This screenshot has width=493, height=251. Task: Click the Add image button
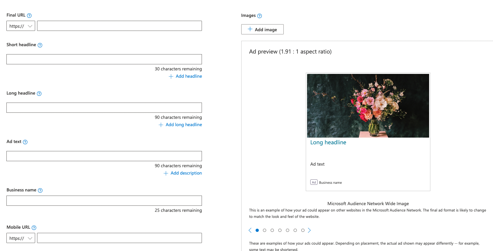pyautogui.click(x=262, y=29)
